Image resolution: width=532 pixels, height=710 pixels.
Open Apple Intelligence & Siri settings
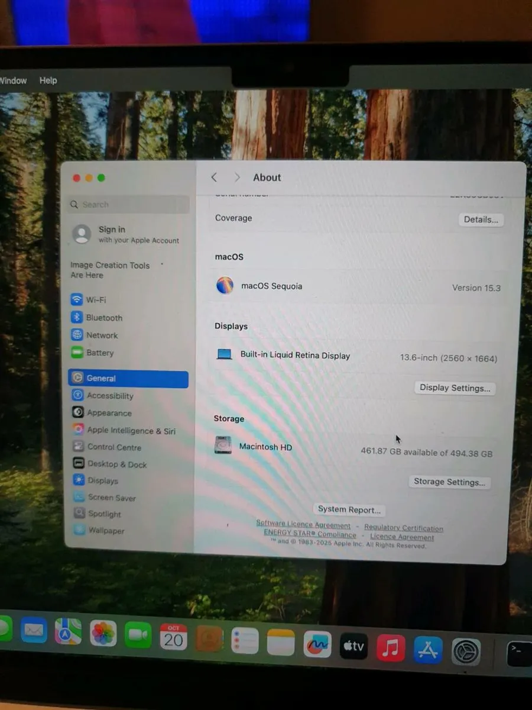pos(131,431)
